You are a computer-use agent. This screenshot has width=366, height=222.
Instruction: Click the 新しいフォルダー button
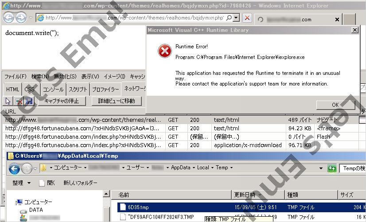coord(80,183)
